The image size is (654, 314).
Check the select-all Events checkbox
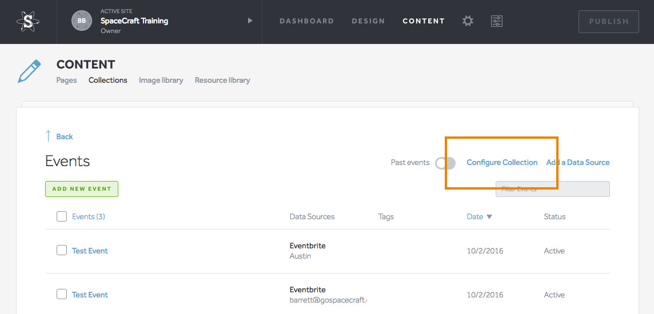tap(62, 216)
